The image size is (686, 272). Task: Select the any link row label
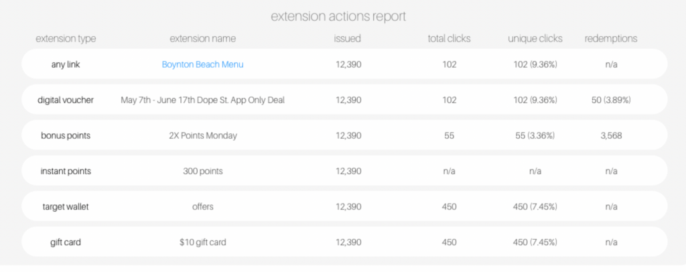click(66, 64)
